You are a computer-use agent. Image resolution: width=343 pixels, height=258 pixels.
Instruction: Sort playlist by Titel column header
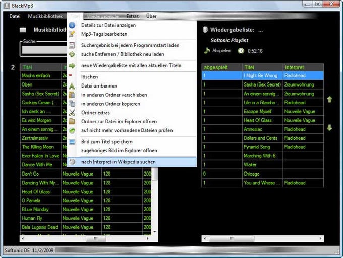263,67
